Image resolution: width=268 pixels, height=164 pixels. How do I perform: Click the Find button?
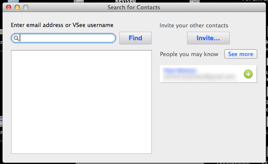[x=136, y=38]
